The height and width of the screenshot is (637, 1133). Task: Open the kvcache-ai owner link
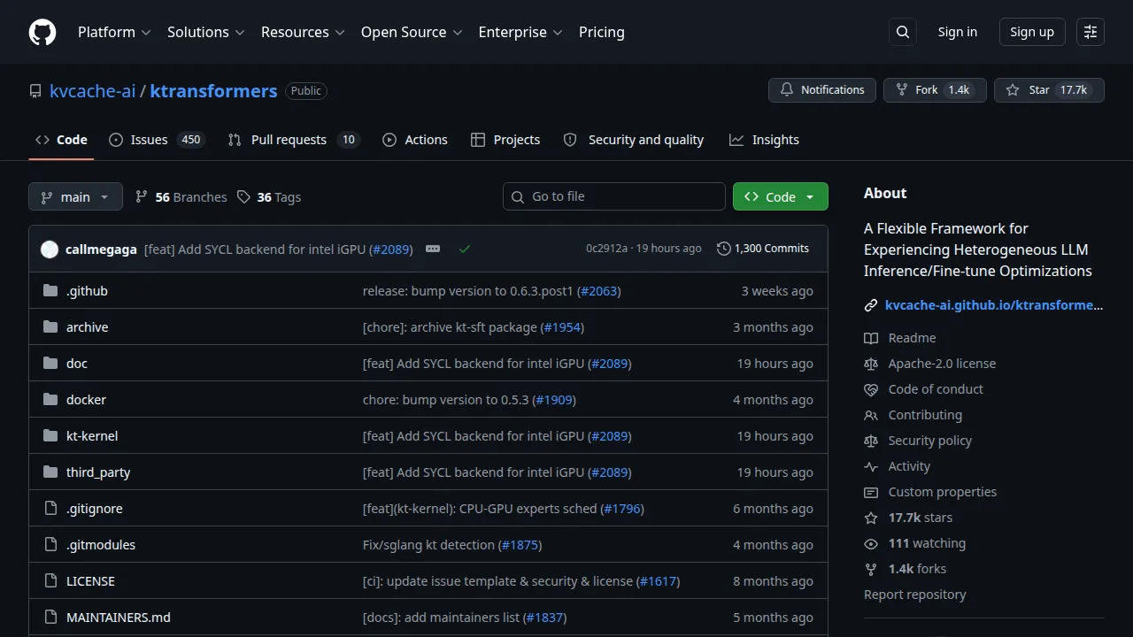[x=93, y=90]
